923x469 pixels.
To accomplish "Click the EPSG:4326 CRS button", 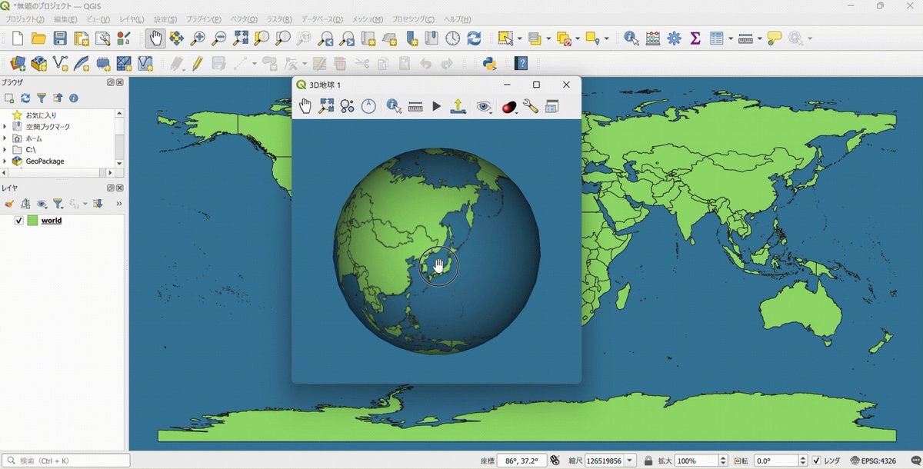I will pyautogui.click(x=872, y=461).
